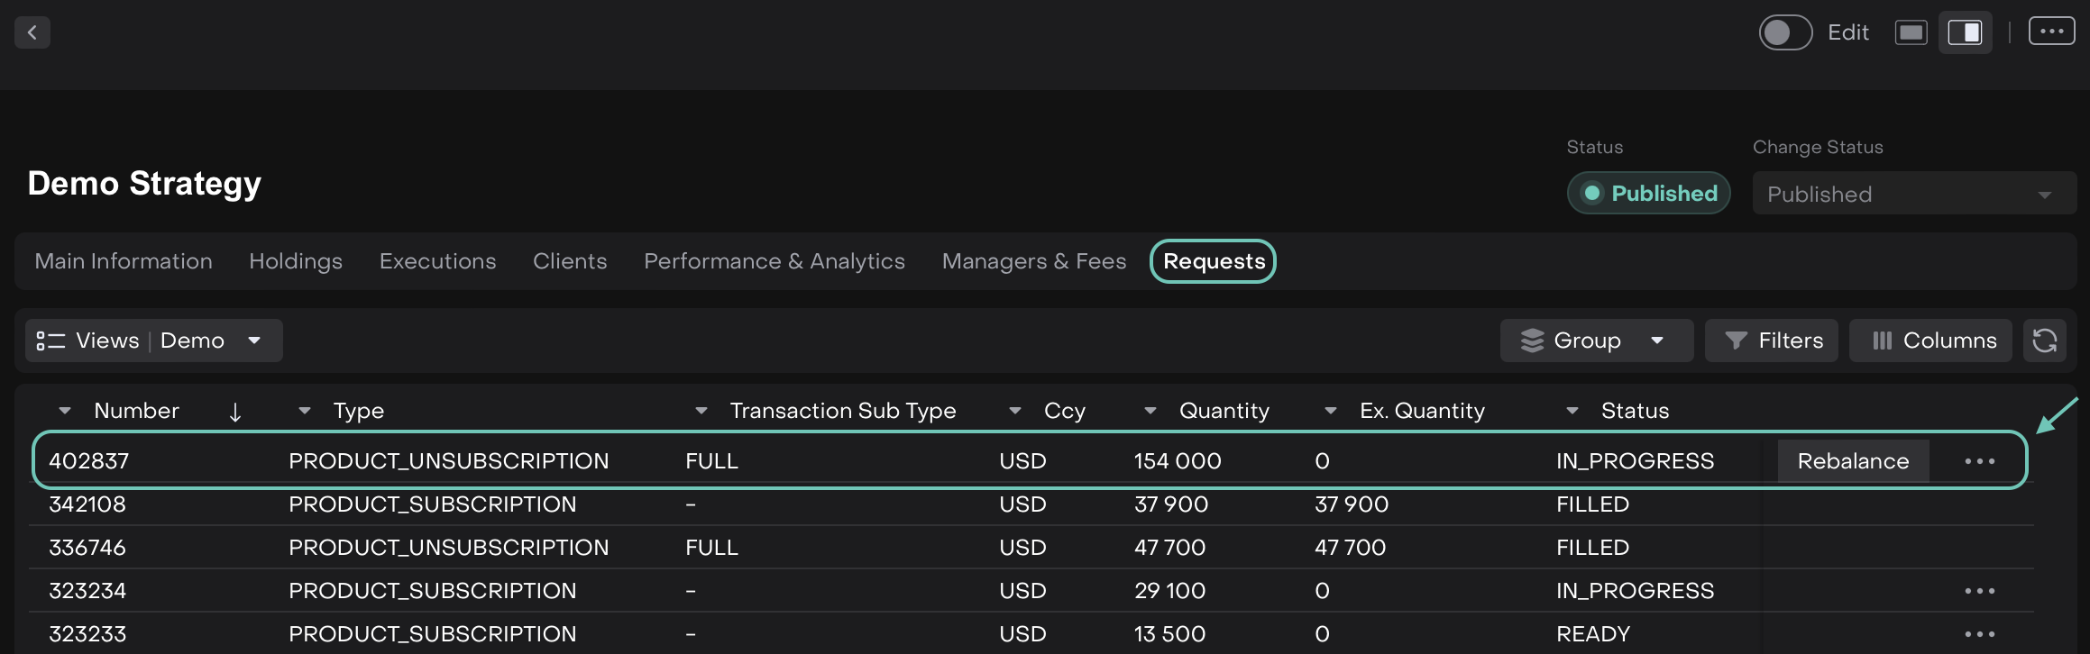Open the Filters panel
Screen dimensions: 2090x654
[1772, 341]
